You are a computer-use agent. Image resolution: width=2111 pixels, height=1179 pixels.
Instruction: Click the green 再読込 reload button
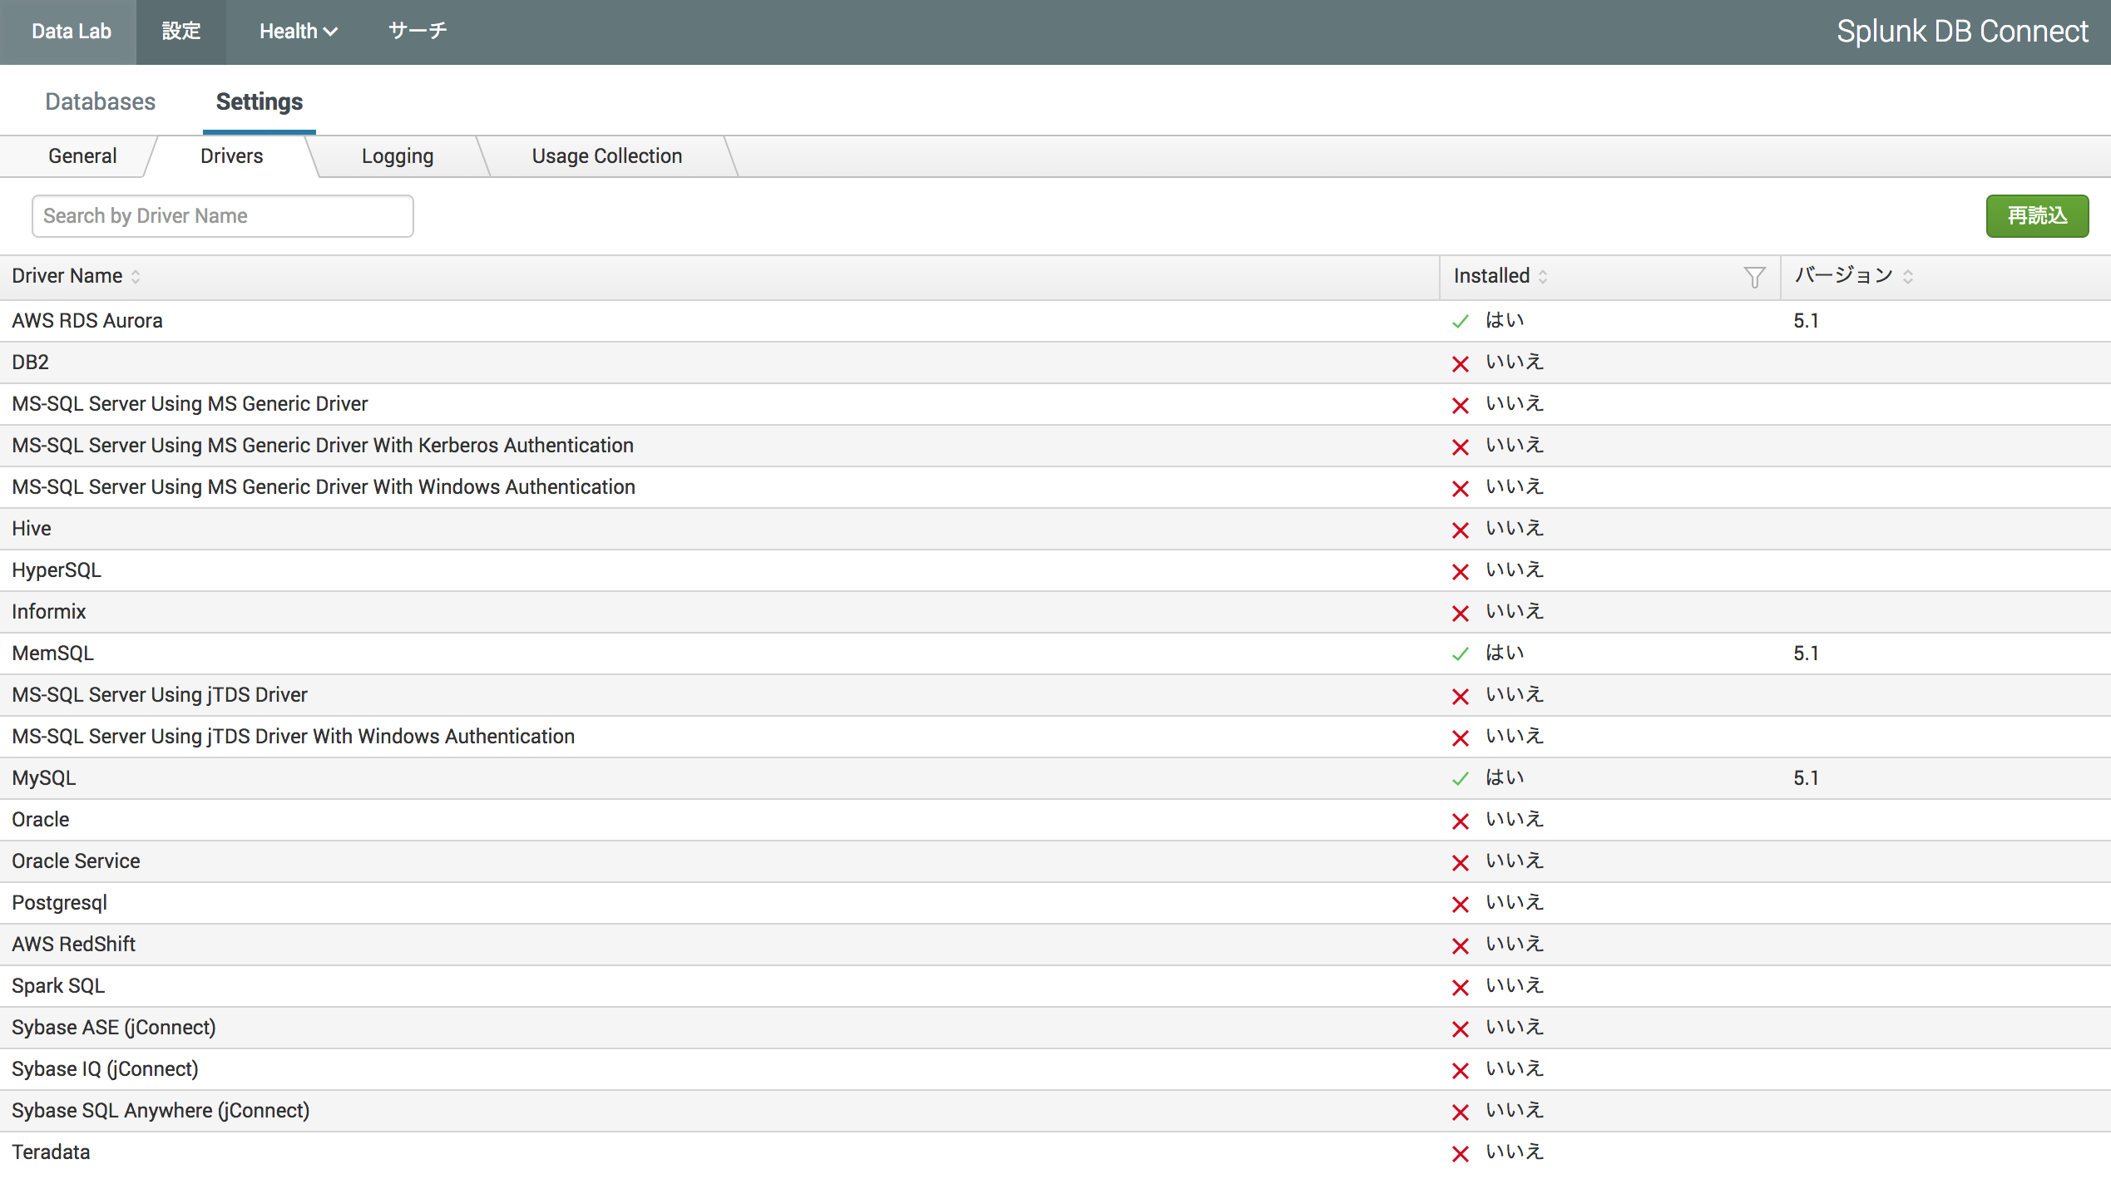click(2037, 216)
